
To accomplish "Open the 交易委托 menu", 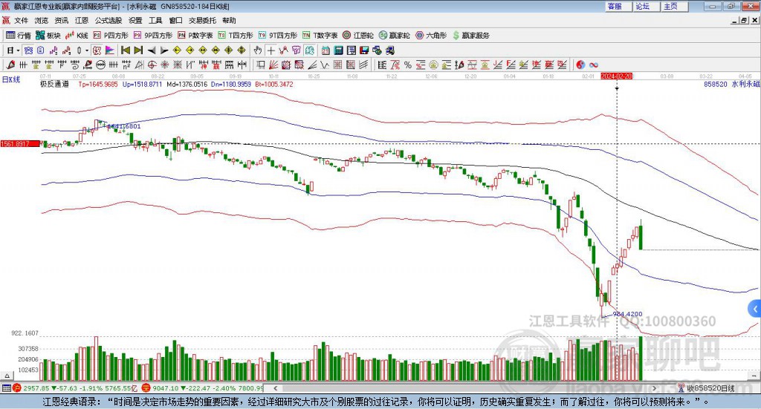I will click(x=202, y=20).
